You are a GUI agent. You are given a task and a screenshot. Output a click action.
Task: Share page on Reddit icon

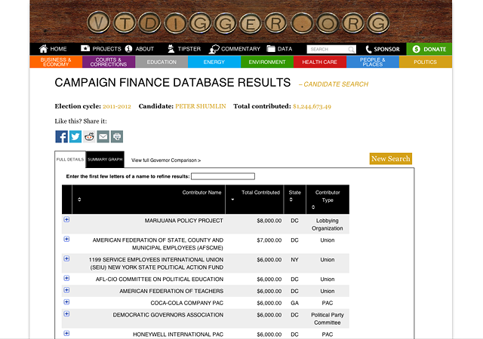[x=89, y=136]
